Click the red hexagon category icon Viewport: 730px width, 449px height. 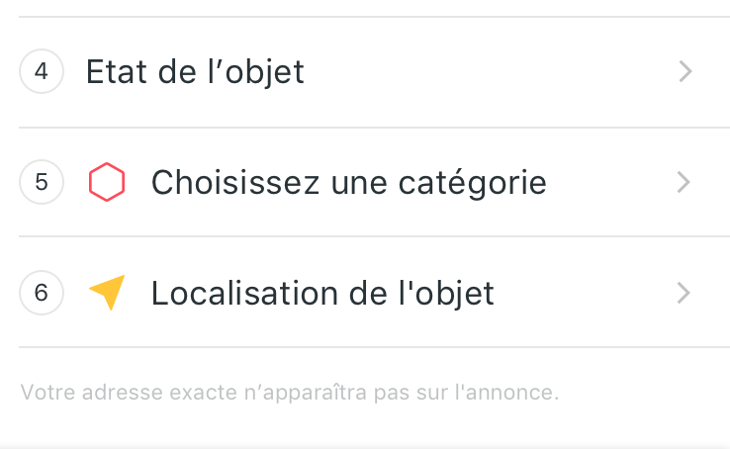[x=106, y=183]
